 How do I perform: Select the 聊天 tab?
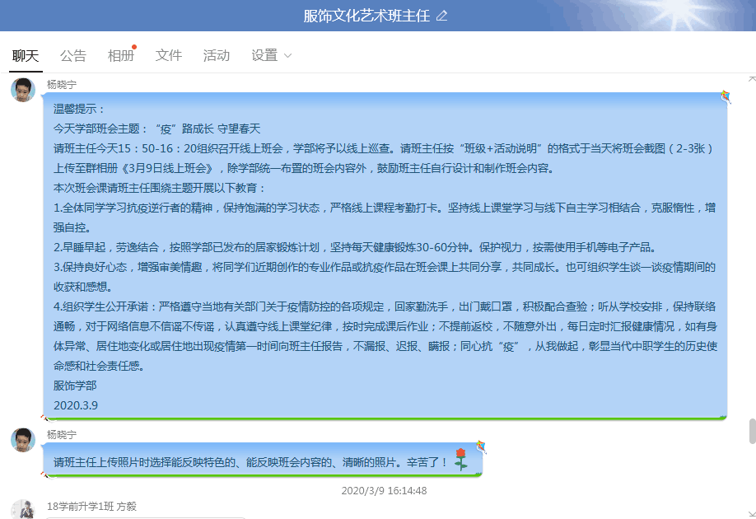[25, 56]
